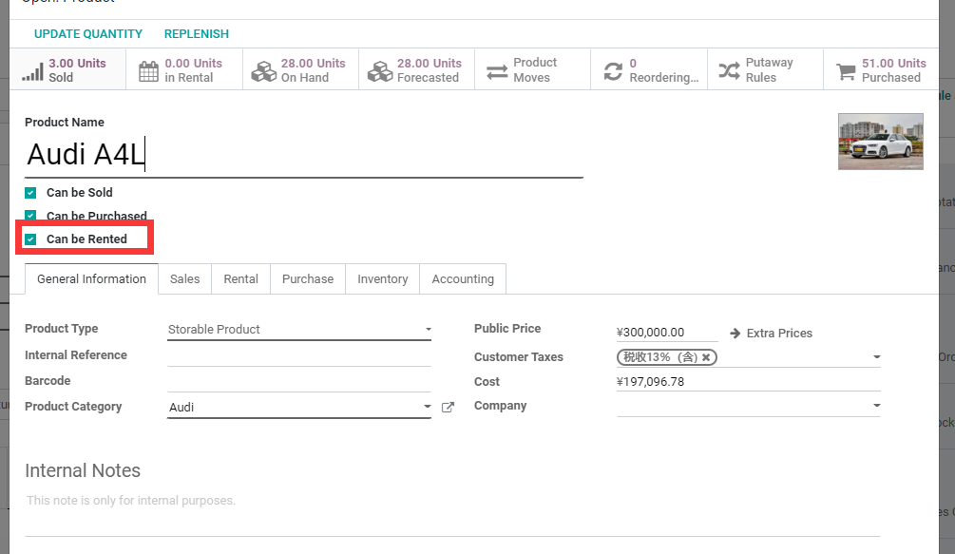Click the Update Quantity button
The height and width of the screenshot is (554, 955).
point(88,34)
